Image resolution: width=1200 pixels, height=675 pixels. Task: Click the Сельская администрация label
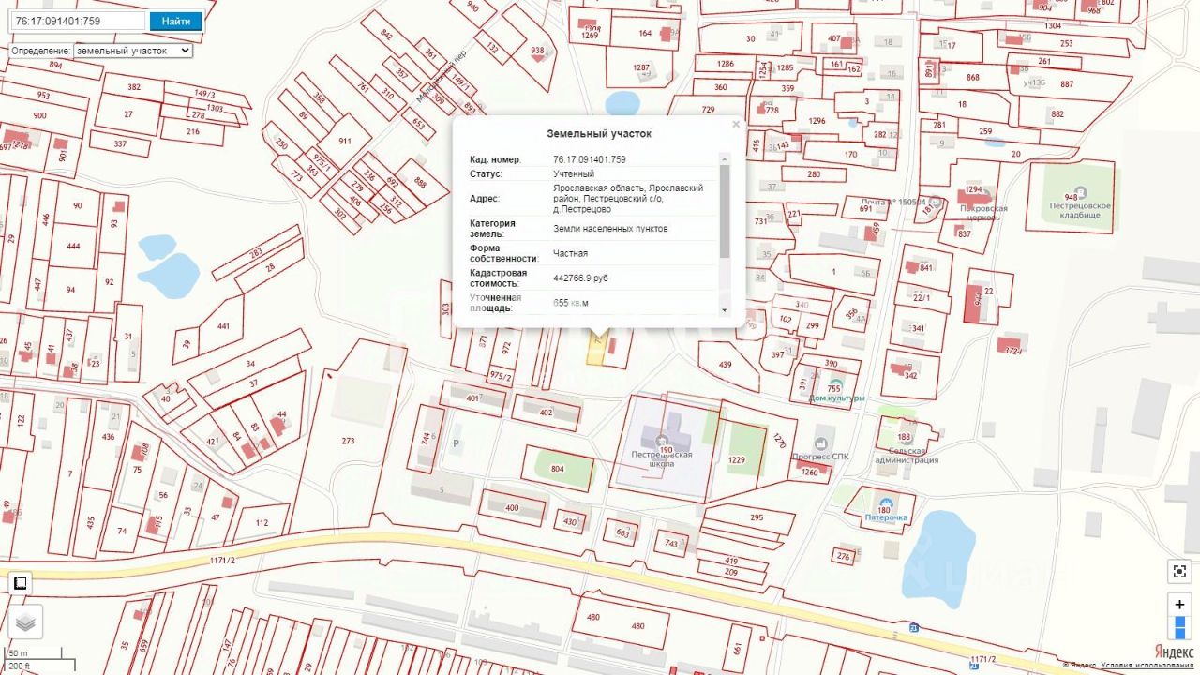click(907, 456)
